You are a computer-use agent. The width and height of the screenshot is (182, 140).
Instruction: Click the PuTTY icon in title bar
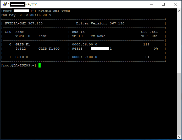(5, 4)
